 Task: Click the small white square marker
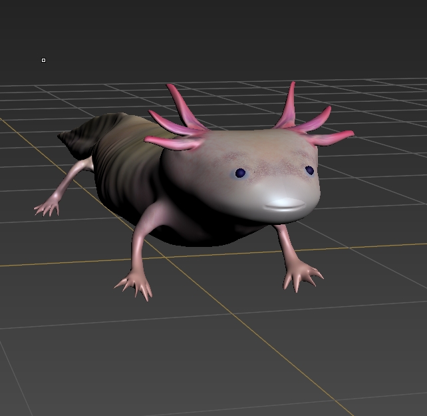(x=44, y=61)
